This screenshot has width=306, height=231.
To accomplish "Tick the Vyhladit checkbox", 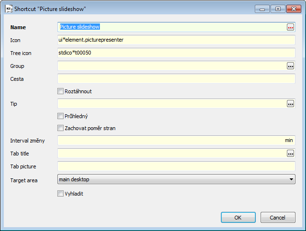I will point(61,194).
